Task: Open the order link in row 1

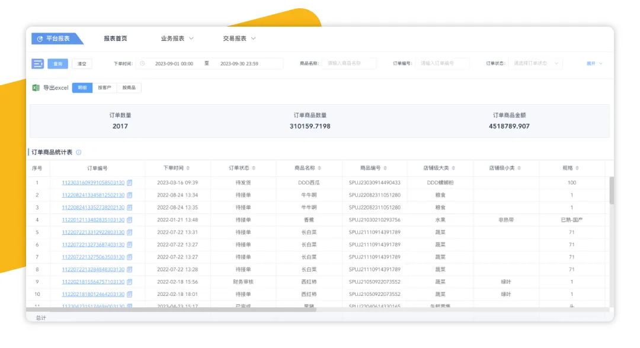Action: tap(93, 183)
